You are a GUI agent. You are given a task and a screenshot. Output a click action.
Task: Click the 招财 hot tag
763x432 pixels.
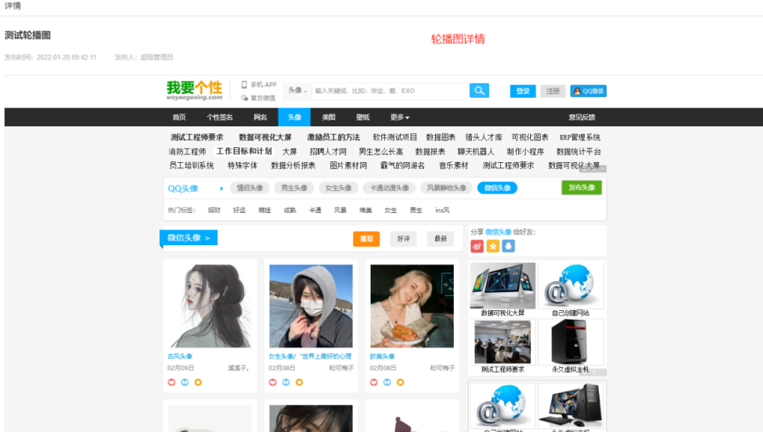point(214,211)
